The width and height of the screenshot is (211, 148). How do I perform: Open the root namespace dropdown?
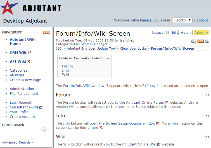click(x=182, y=20)
